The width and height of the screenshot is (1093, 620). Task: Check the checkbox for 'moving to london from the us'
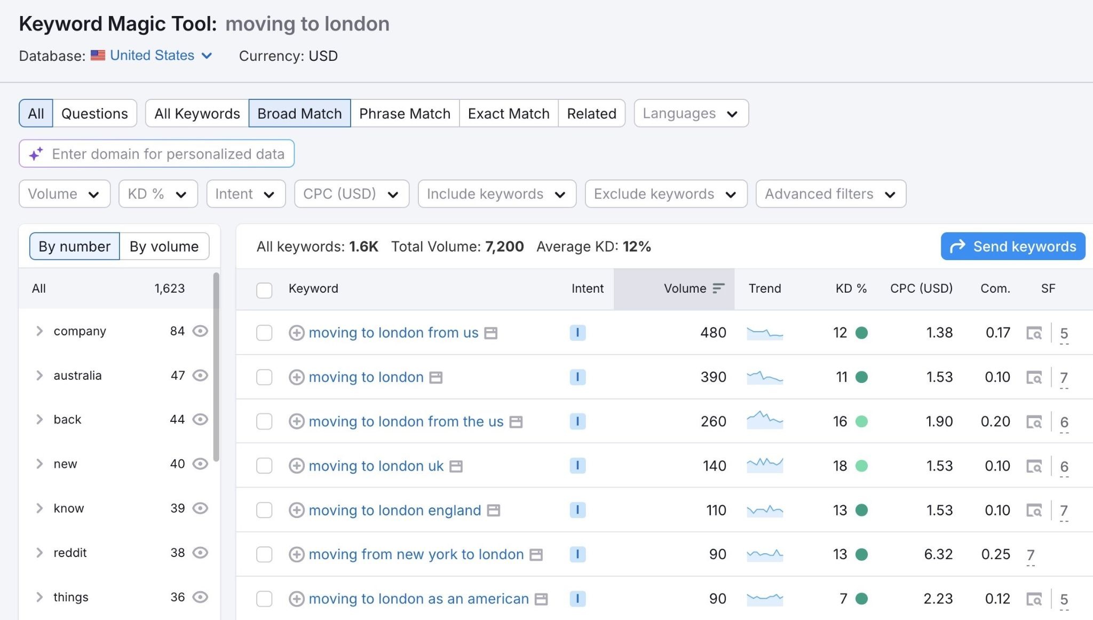[x=264, y=421]
